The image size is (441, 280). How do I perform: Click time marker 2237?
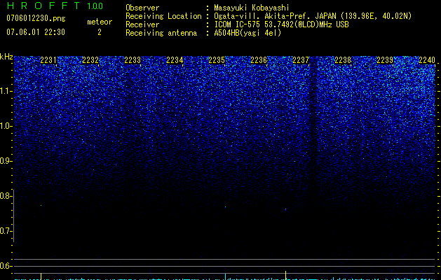pyautogui.click(x=301, y=60)
